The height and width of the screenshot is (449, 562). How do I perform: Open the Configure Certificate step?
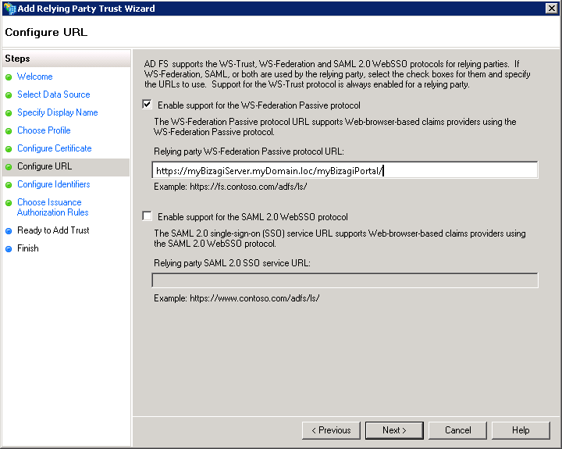55,148
